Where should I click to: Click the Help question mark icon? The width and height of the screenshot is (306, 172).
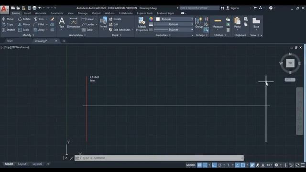point(271,8)
